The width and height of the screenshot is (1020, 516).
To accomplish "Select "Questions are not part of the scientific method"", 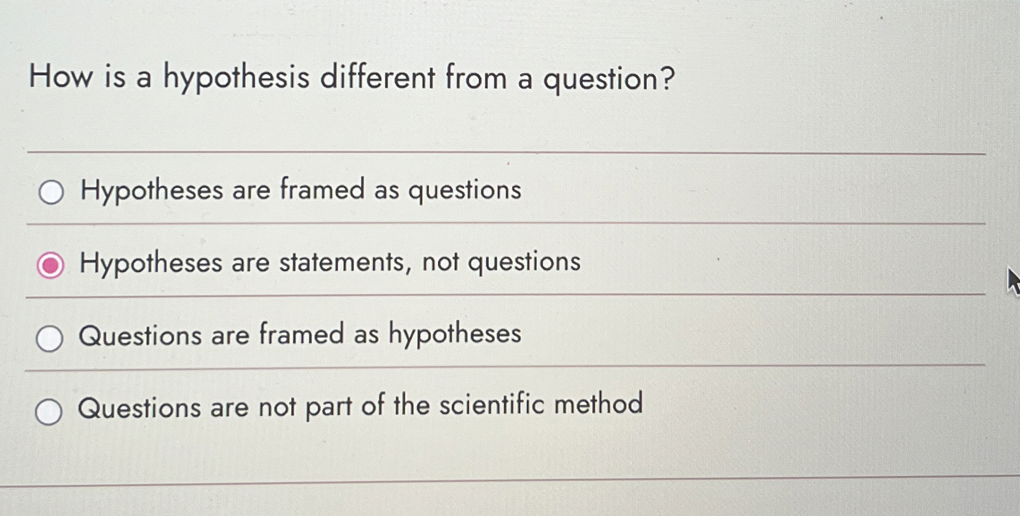I will pos(49,410).
